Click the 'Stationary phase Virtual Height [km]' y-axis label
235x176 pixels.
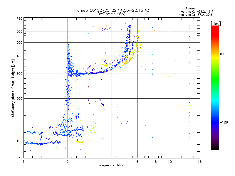[13, 88]
